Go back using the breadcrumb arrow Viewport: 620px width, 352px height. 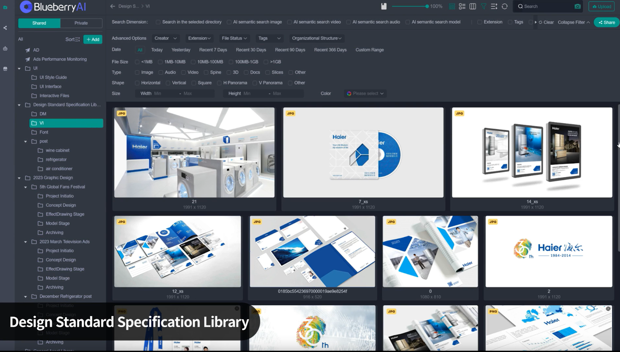coord(112,6)
